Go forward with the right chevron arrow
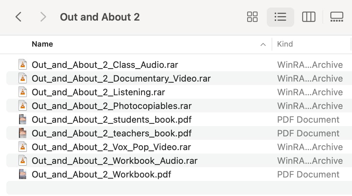The width and height of the screenshot is (352, 196). [x=43, y=17]
